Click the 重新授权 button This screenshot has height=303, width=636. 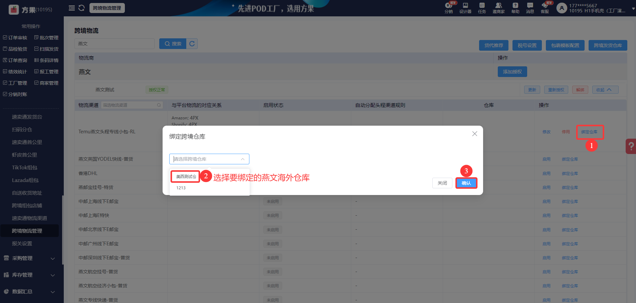[556, 90]
